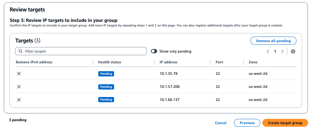Viewport: 311px width, 130px height.
Task: Click Pending badge for 10.1.57.208
Action: click(106, 87)
